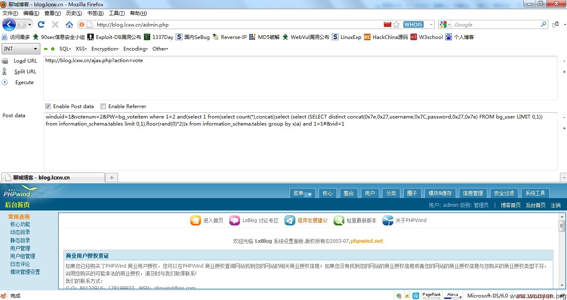Click the WHOIS button in address bar
Screen dimensions: 567x300
[413, 24]
